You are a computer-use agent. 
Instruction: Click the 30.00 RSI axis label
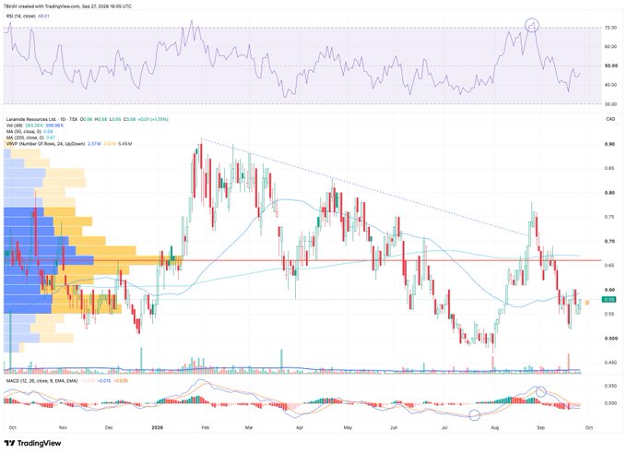[610, 104]
